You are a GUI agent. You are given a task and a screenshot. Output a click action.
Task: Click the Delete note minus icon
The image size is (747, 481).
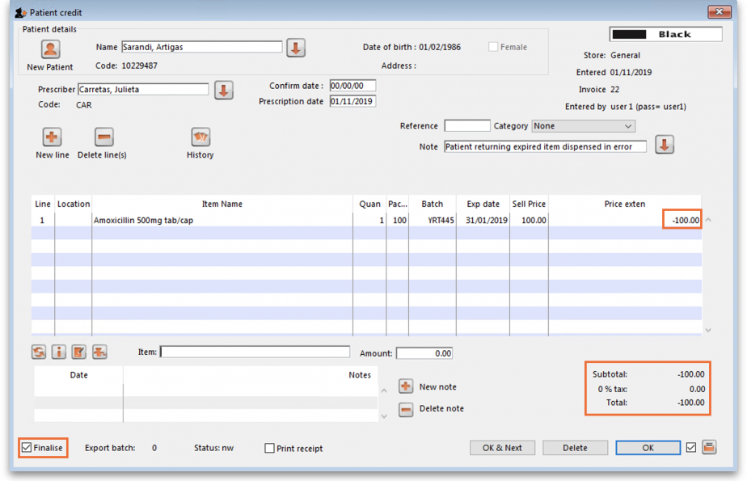tap(406, 409)
